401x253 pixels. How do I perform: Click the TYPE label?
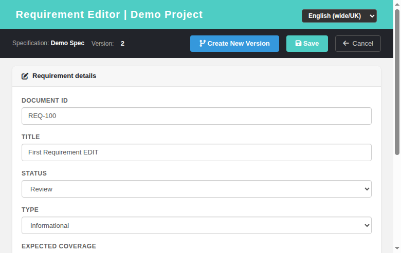click(30, 210)
